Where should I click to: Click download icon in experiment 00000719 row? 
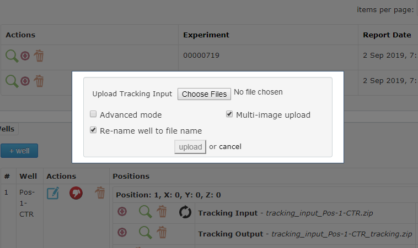click(25, 56)
